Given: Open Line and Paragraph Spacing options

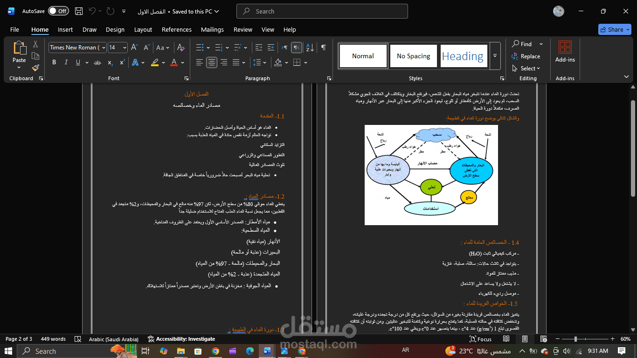Looking at the screenshot, I should [257, 62].
